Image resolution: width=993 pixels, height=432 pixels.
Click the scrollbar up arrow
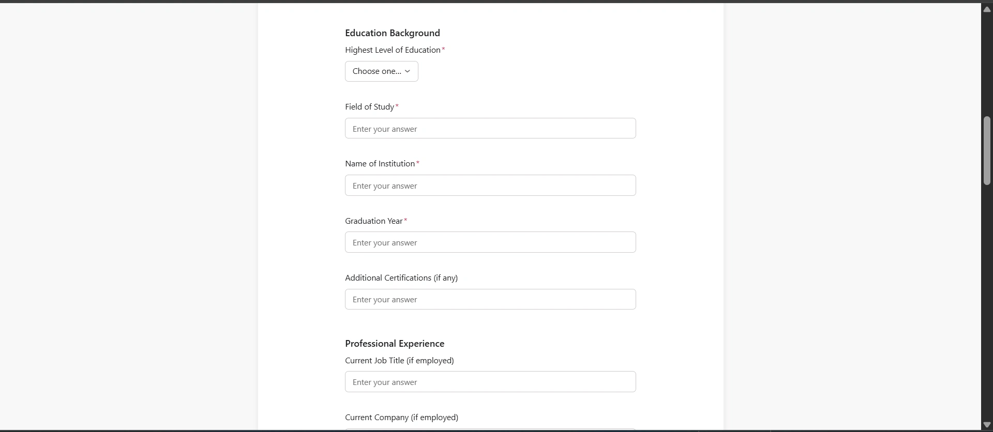[x=987, y=9]
